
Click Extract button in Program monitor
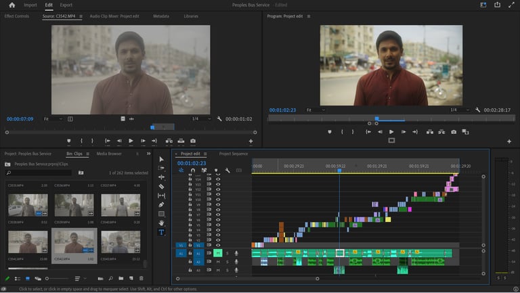[x=441, y=132]
